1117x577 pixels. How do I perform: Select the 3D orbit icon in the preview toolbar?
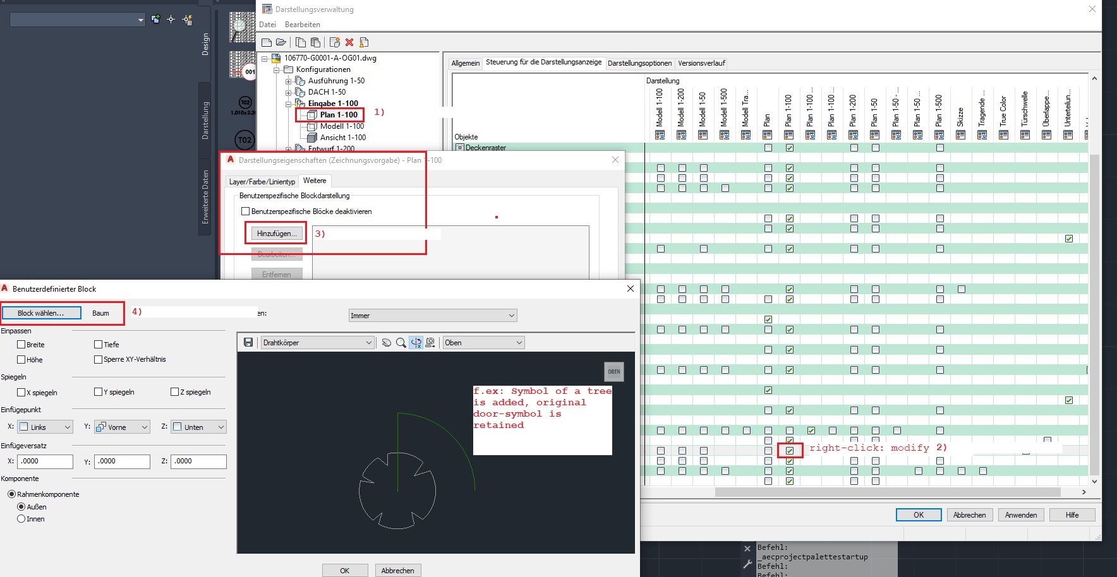coord(416,342)
